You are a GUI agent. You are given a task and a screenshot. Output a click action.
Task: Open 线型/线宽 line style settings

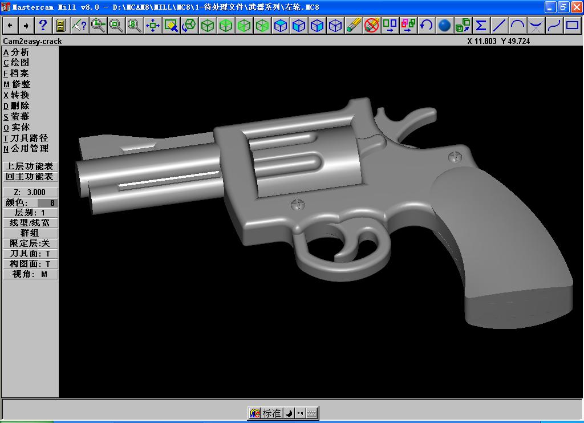coord(30,223)
